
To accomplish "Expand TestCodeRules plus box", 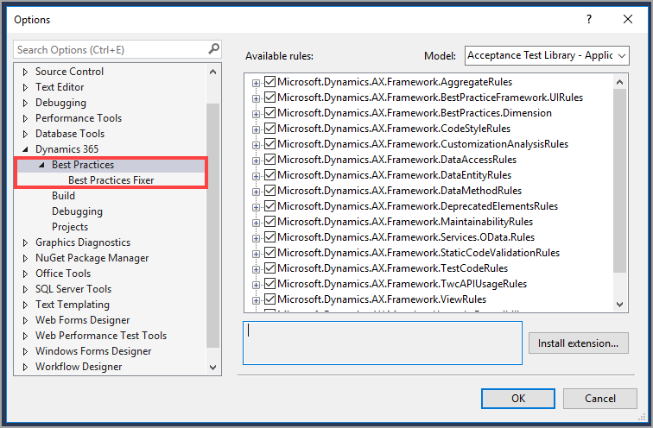I will click(x=256, y=269).
